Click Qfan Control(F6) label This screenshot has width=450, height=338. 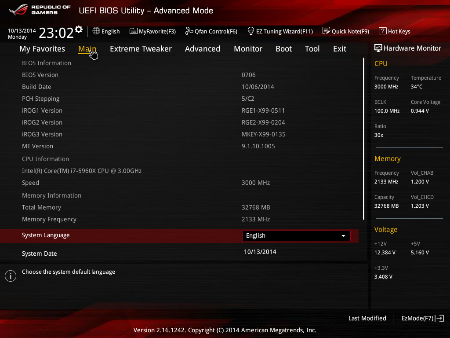[216, 31]
